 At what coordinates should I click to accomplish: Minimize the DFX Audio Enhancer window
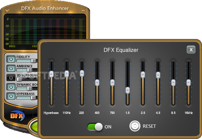[x=83, y=10]
